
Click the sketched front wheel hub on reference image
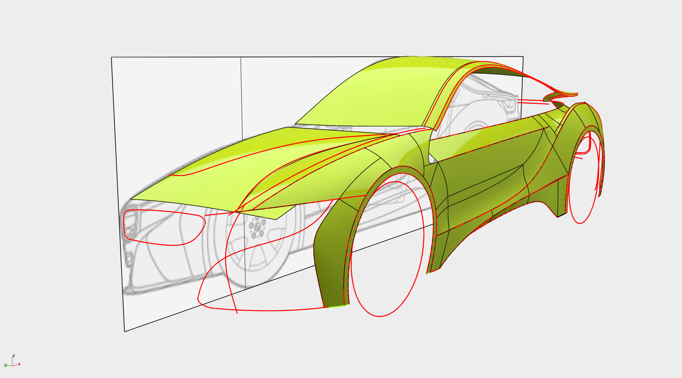click(257, 227)
